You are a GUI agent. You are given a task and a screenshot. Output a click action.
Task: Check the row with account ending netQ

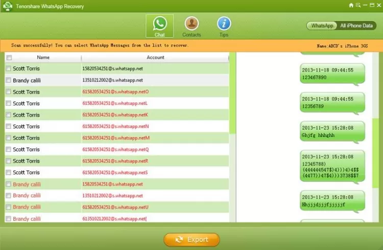(8, 149)
